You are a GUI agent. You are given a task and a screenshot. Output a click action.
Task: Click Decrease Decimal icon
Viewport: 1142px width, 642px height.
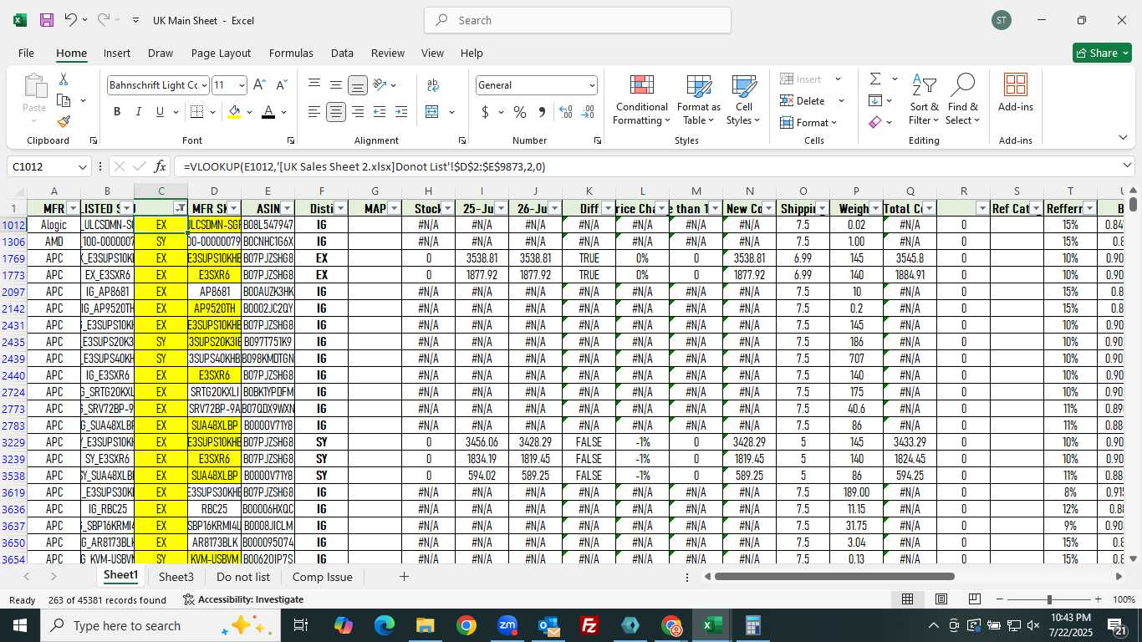pos(588,112)
